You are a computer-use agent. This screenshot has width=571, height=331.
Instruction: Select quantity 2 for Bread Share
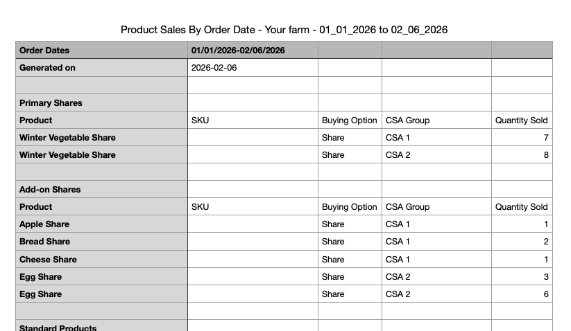pyautogui.click(x=546, y=242)
